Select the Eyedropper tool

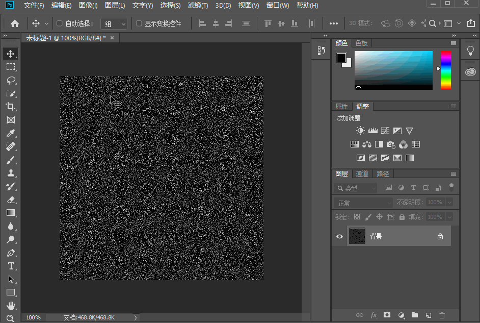tap(11, 133)
